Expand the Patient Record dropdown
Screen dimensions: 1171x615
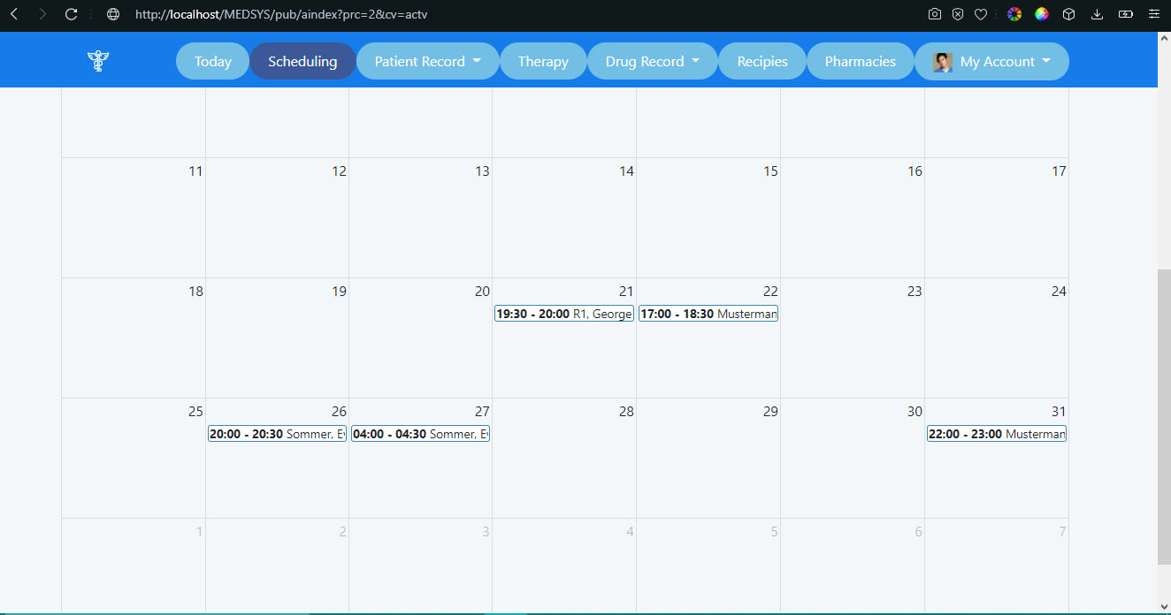428,61
